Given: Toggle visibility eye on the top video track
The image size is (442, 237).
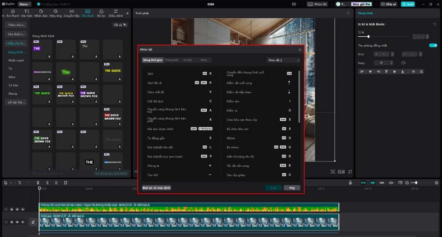Looking at the screenshot, I should [x=17, y=209].
